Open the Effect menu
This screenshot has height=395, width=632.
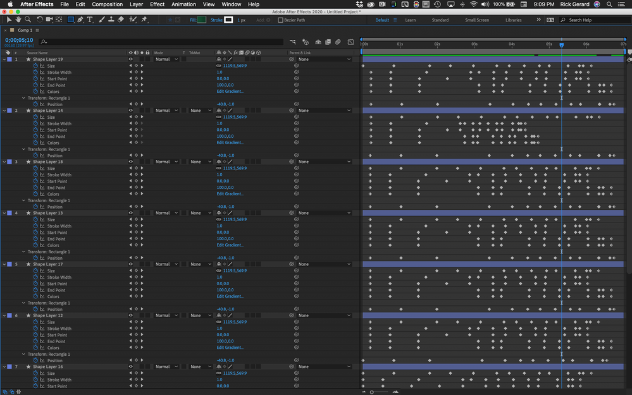157,4
